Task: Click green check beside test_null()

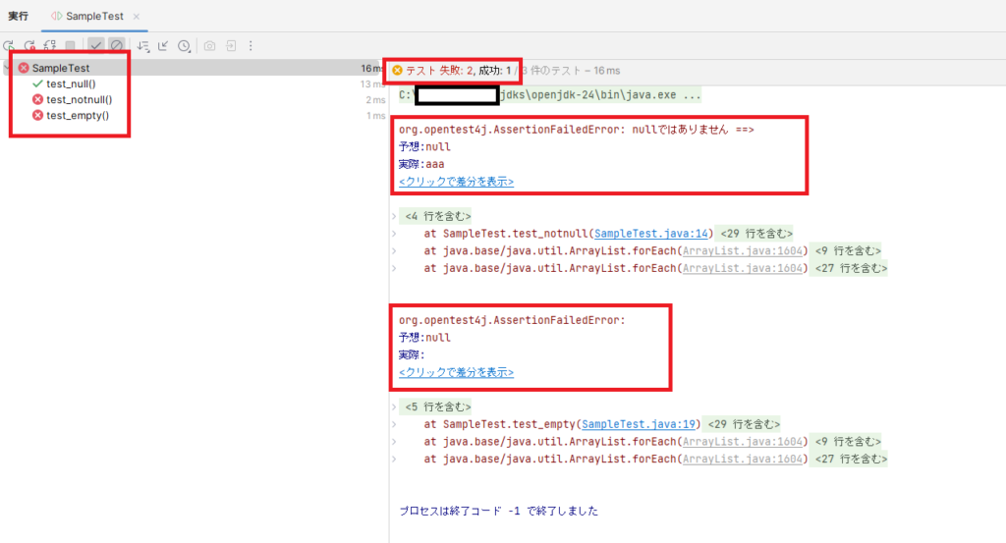Action: pyautogui.click(x=38, y=83)
